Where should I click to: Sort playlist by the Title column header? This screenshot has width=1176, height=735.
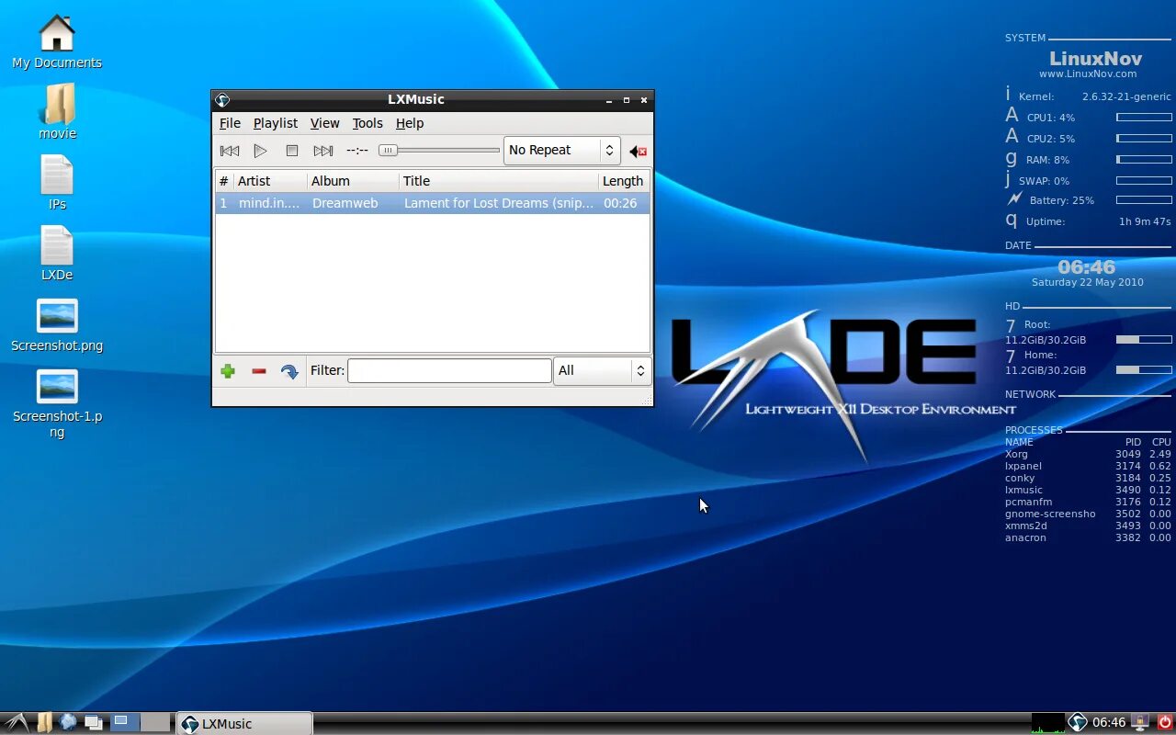[498, 181]
